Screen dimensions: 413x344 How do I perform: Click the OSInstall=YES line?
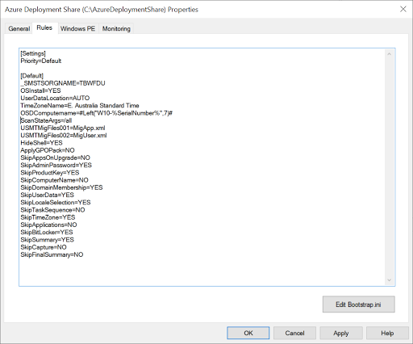pyautogui.click(x=40, y=90)
